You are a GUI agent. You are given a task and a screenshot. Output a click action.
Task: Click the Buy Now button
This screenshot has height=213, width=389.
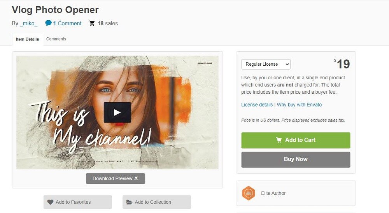click(296, 159)
